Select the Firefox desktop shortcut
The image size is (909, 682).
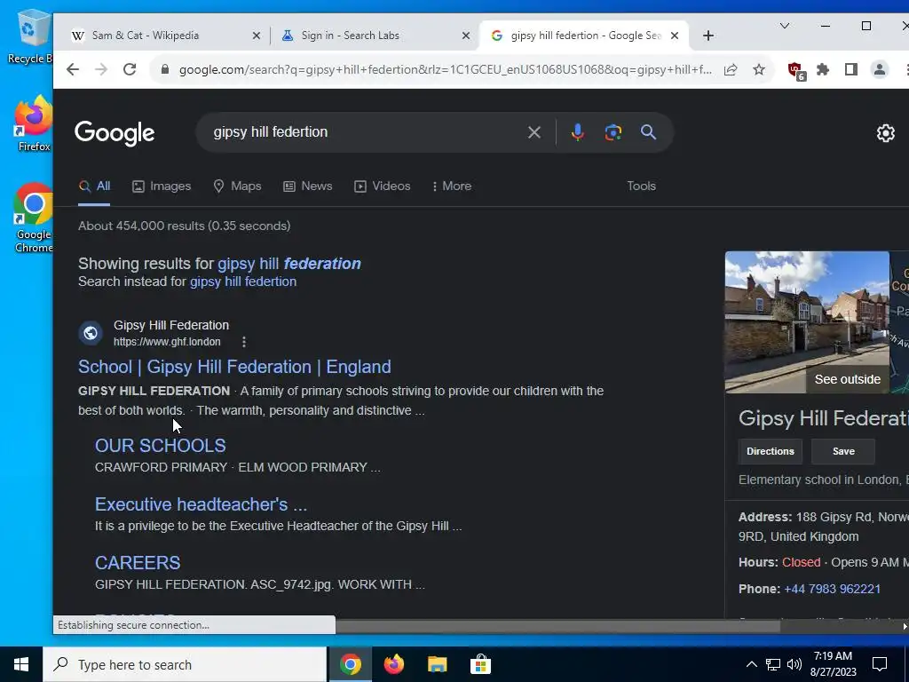point(34,123)
